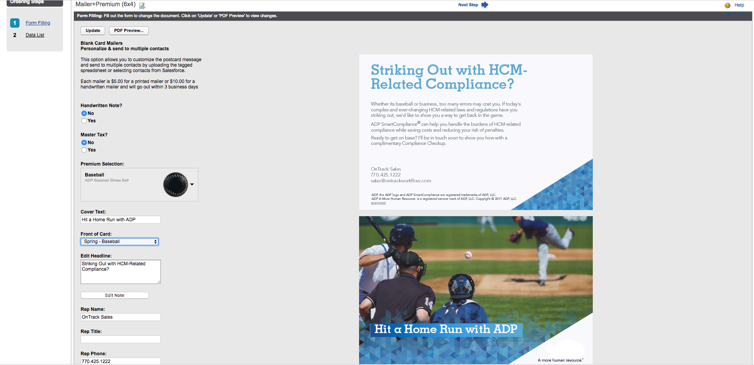754x365 pixels.
Task: Click the postcard back preview with headline
Action: coord(476,132)
